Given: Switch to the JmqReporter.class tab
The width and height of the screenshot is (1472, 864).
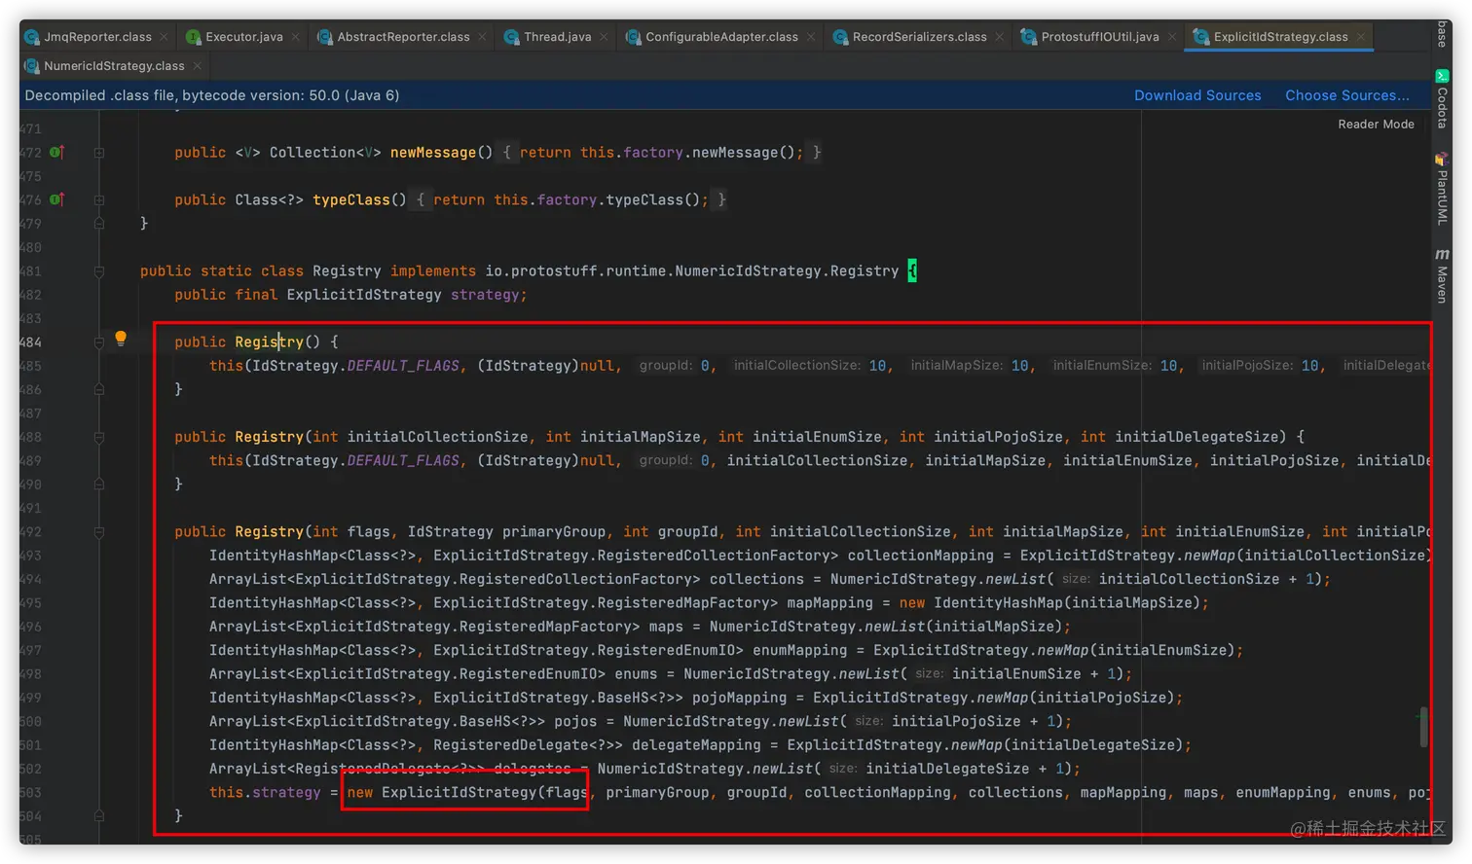Looking at the screenshot, I should (97, 37).
